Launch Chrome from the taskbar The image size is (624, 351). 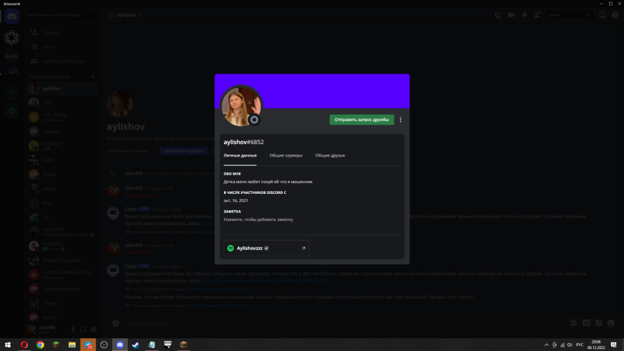(40, 345)
